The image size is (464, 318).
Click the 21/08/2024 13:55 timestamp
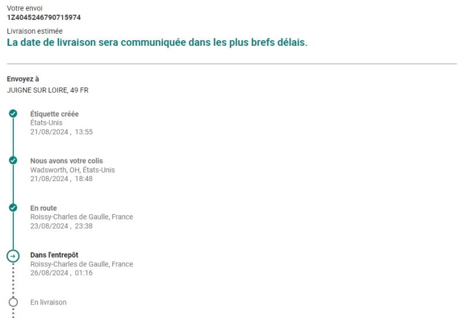(61, 132)
